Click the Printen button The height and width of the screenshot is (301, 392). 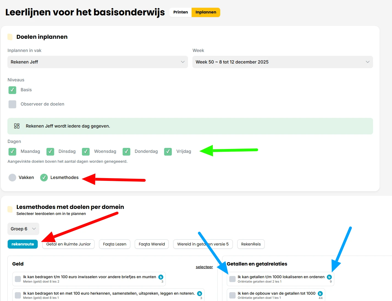click(180, 12)
